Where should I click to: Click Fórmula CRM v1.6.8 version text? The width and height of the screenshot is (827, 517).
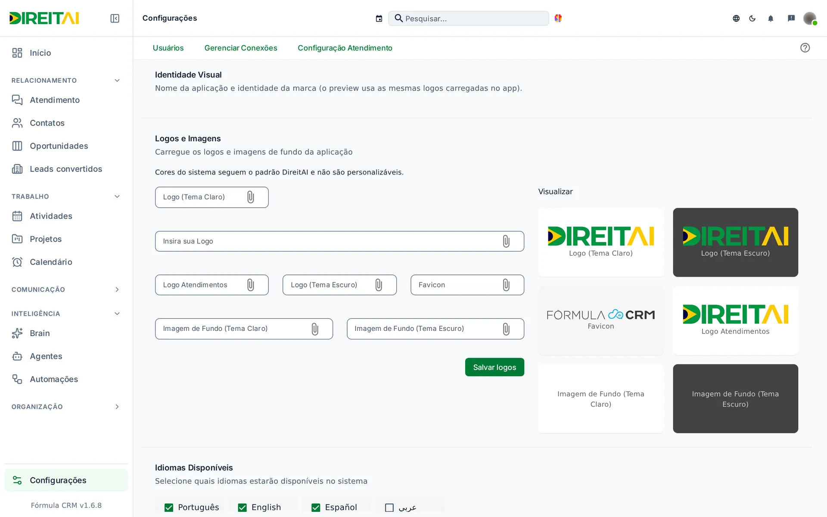pyautogui.click(x=66, y=505)
